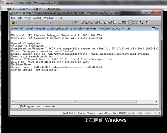Click 'Opened \\.\pipe\eric' output line
Image resolution: width=167 pixels, height=133 pixels.
click(x=27, y=43)
